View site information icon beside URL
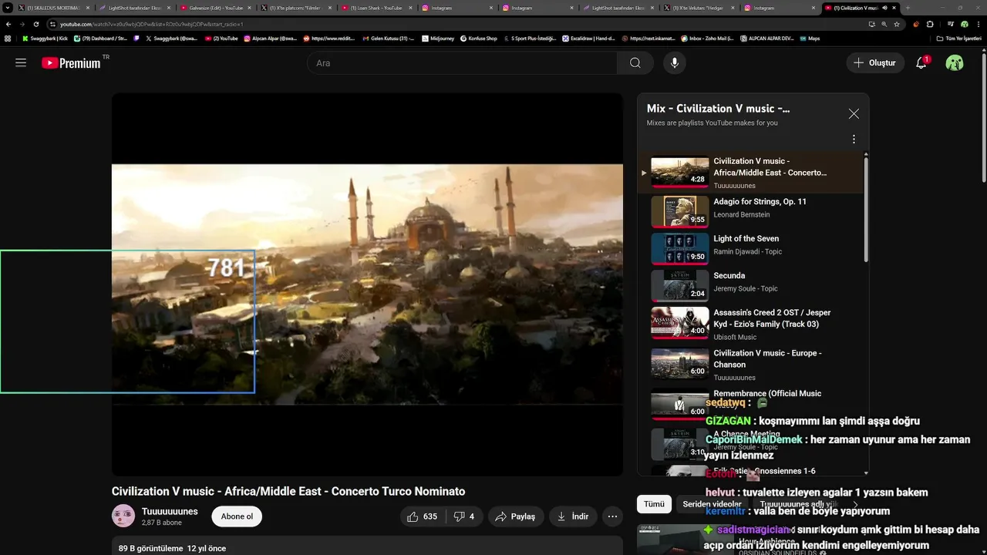This screenshot has height=555, width=987. (53, 24)
